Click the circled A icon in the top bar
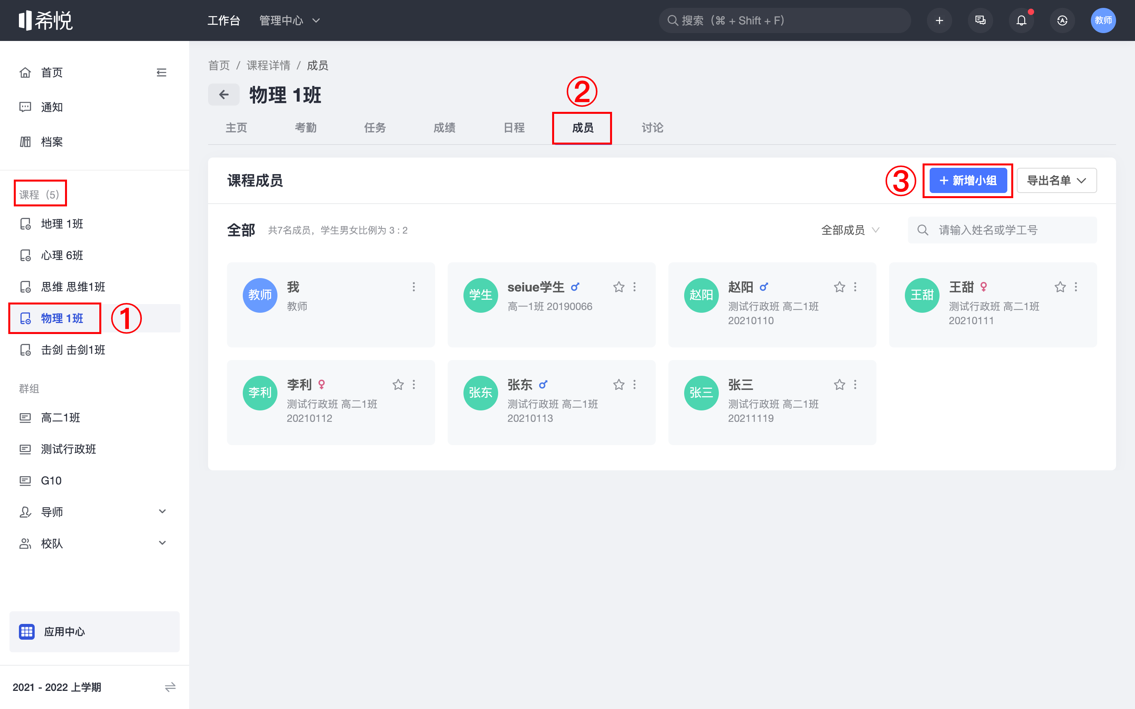 (1062, 20)
